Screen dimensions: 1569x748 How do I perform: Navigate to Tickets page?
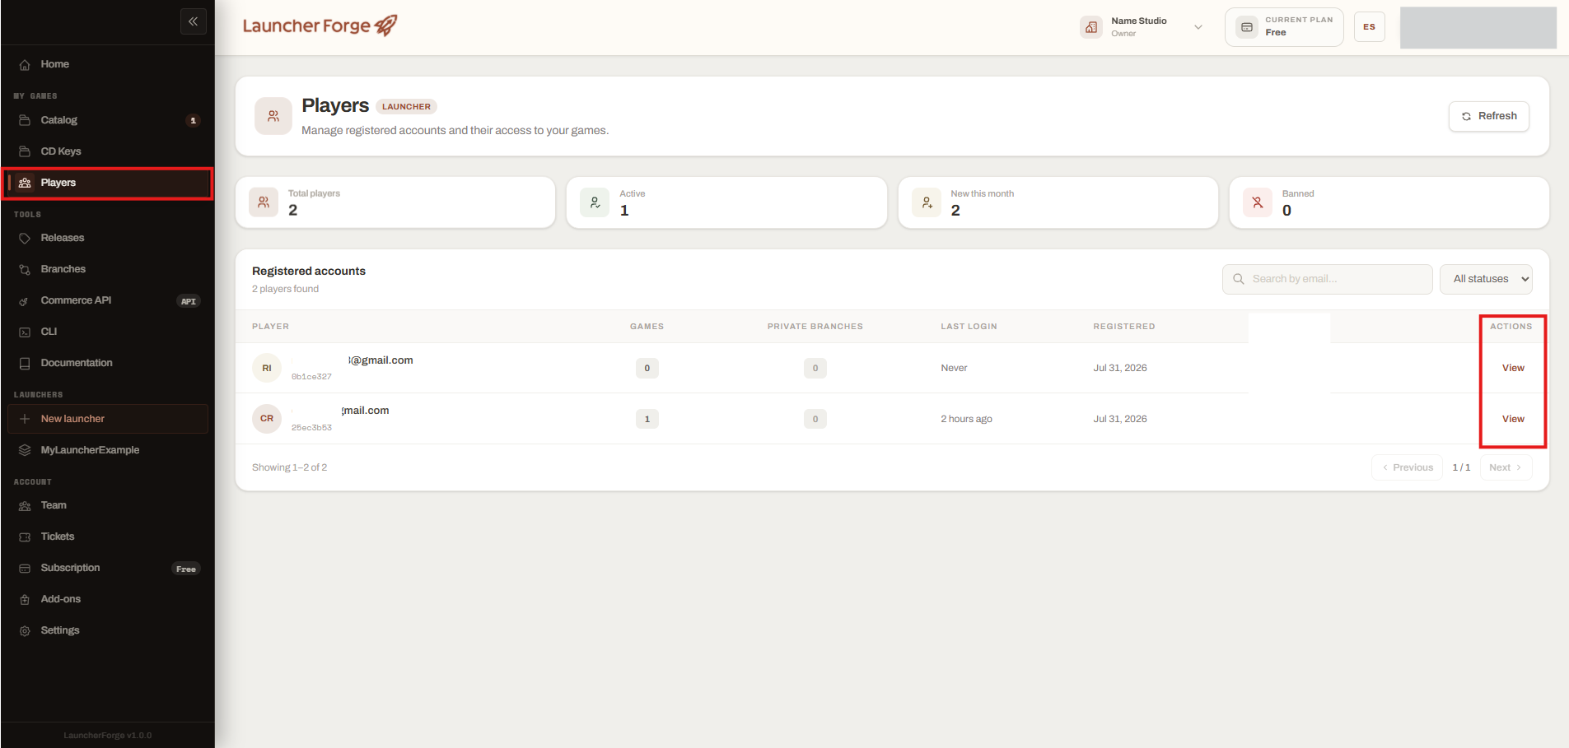click(107, 537)
